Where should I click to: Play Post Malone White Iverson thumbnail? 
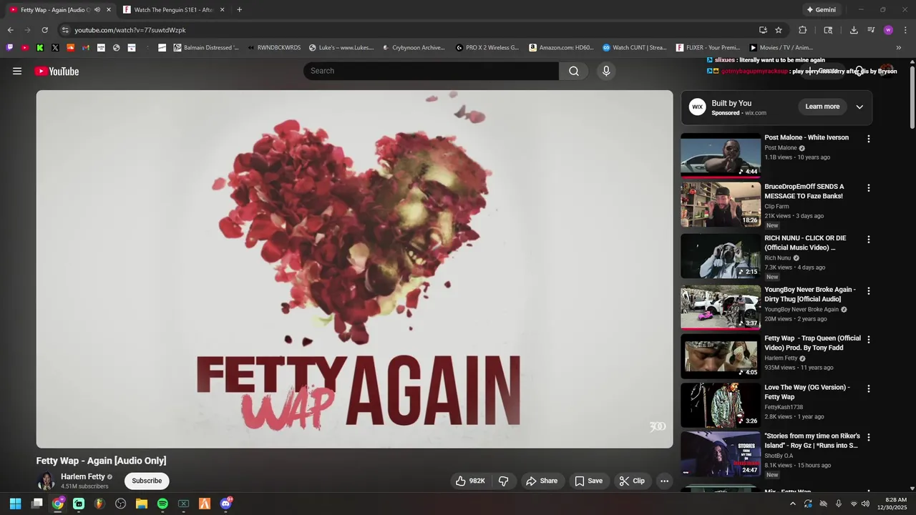pos(721,155)
